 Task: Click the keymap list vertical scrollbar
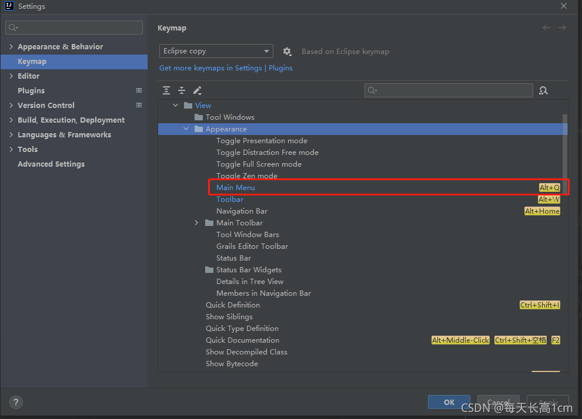(564, 153)
